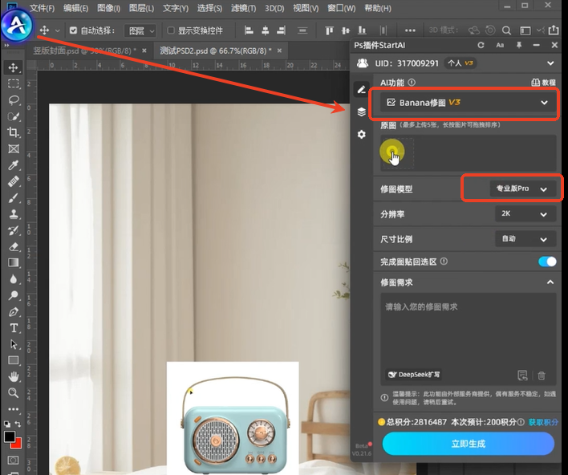This screenshot has width=568, height=475.
Task: Select the Eraser tool
Action: click(14, 246)
